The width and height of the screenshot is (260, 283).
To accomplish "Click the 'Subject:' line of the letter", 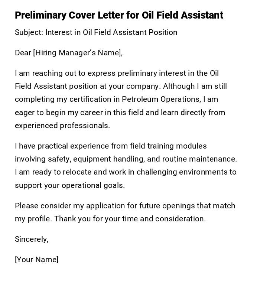I will click(29, 32).
